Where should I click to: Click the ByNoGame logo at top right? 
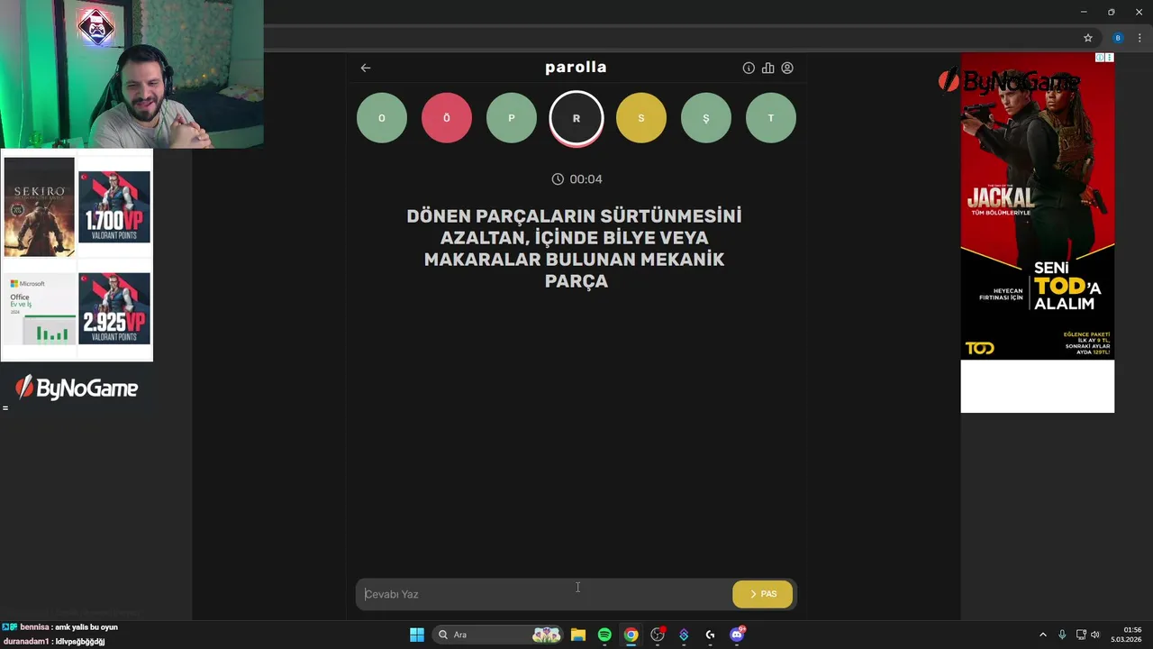click(1009, 81)
